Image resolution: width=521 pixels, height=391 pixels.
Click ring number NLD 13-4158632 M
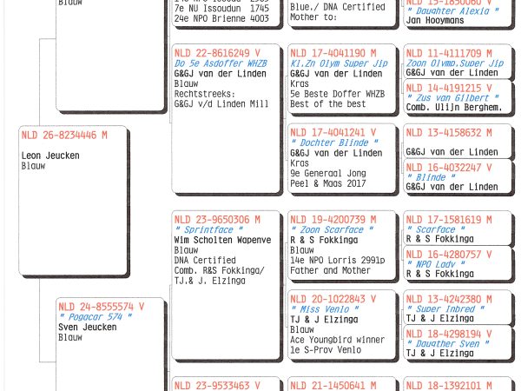pyautogui.click(x=449, y=133)
